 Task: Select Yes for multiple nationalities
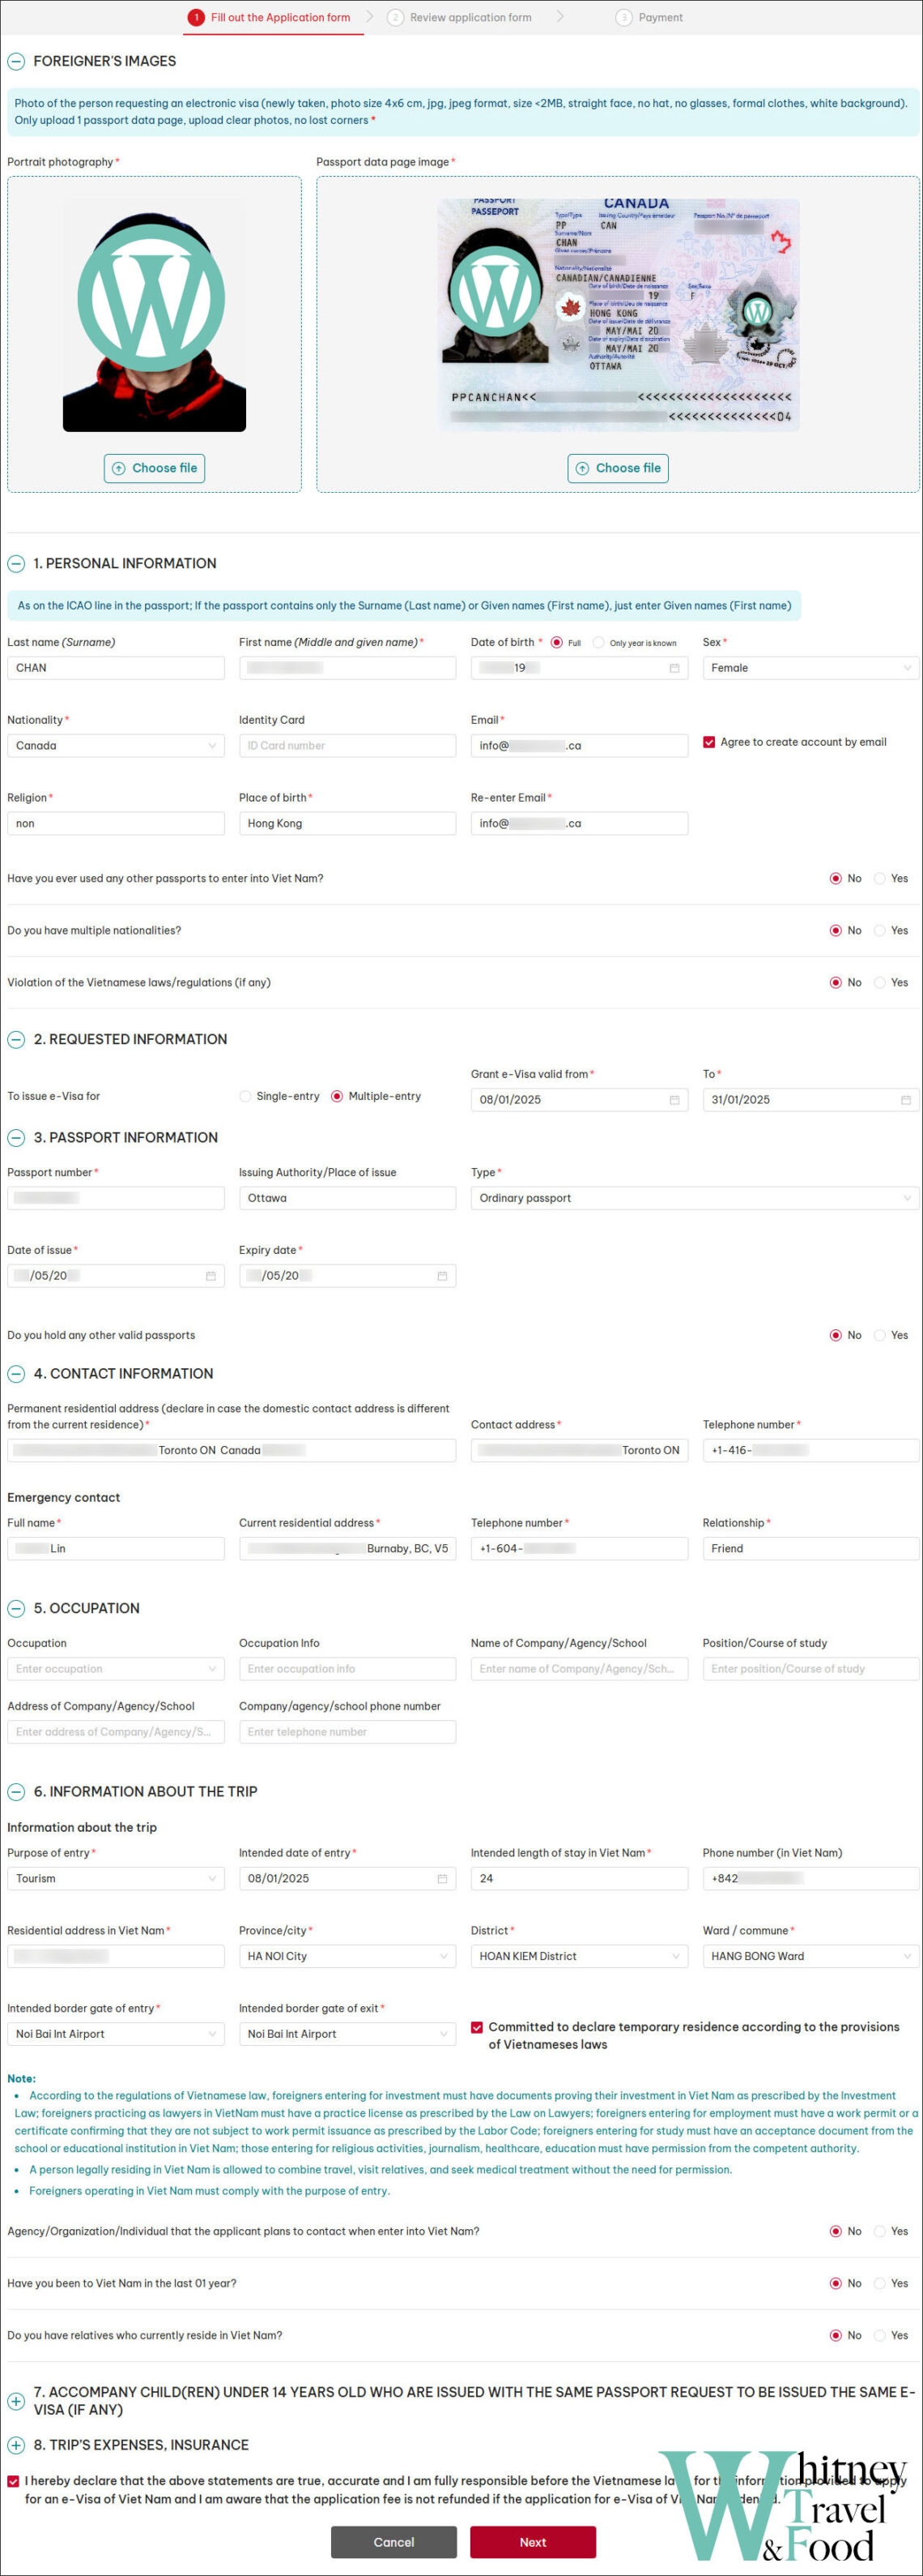(x=879, y=930)
